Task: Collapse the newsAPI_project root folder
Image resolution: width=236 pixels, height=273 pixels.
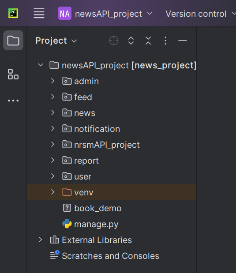Action: 41,65
